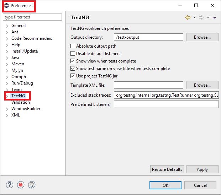Click the Excluded stack traces field
Screen dimensions: 221x195
(x=166, y=95)
